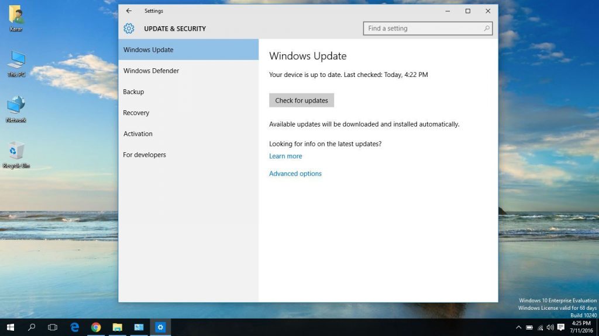The image size is (599, 336).
Task: Open the volume icon in system tray
Action: coord(550,327)
